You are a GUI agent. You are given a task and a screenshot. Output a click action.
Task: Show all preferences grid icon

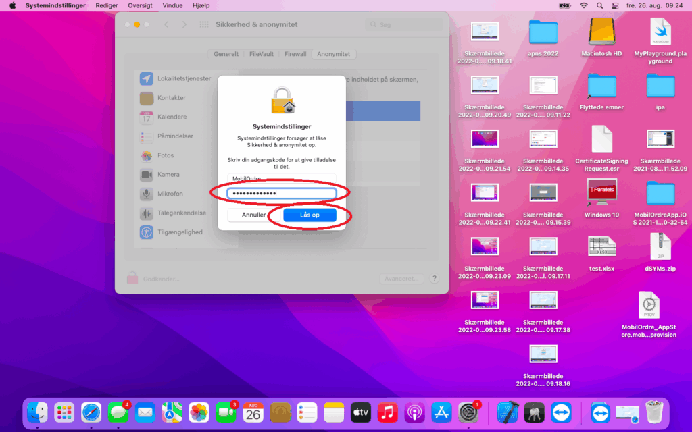[204, 25]
